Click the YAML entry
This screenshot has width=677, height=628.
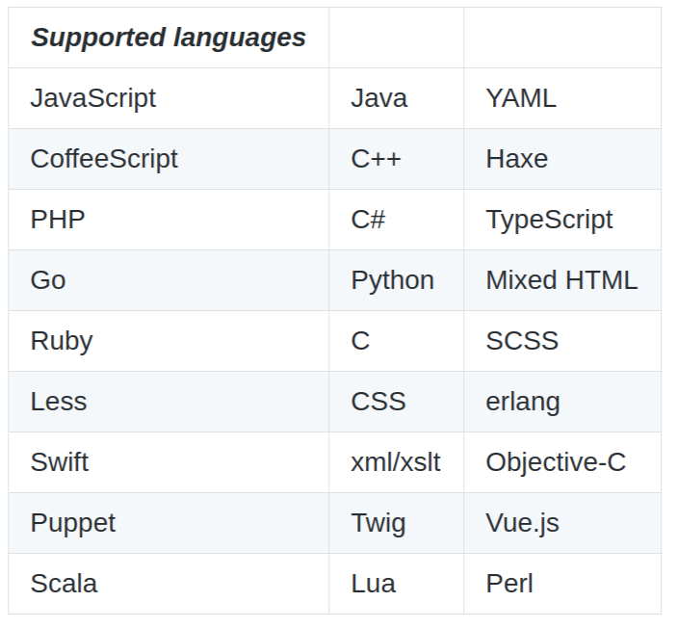click(521, 98)
